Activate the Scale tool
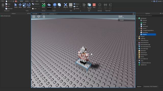The width and height of the screenshot is (163, 91). pos(24,6)
